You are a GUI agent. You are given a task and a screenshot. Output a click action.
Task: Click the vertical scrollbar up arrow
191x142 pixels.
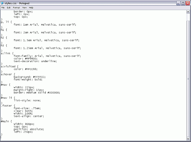(x=188, y=12)
